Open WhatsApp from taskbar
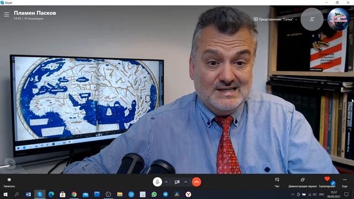Viewport: 354px width, 199px height. pos(154,194)
